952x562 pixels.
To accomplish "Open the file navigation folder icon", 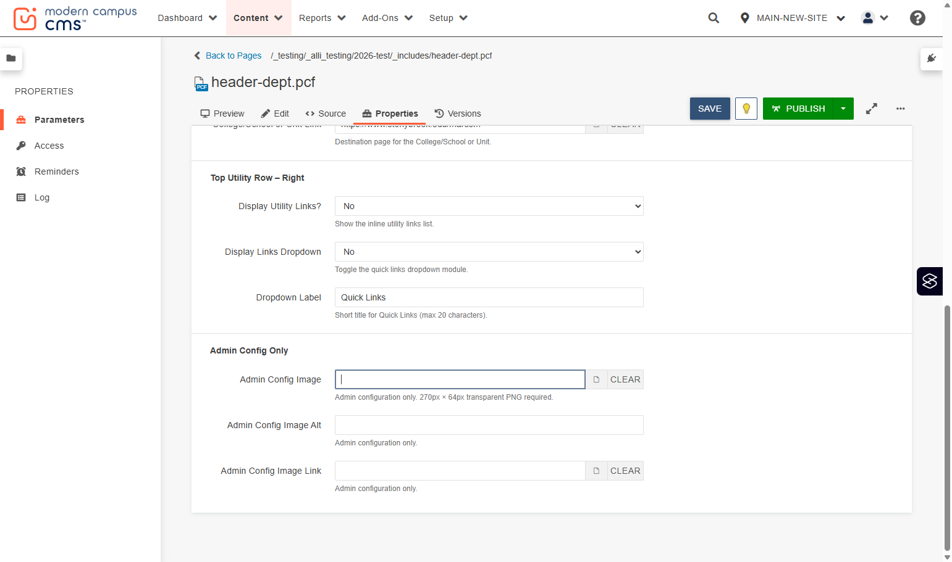I will [11, 59].
